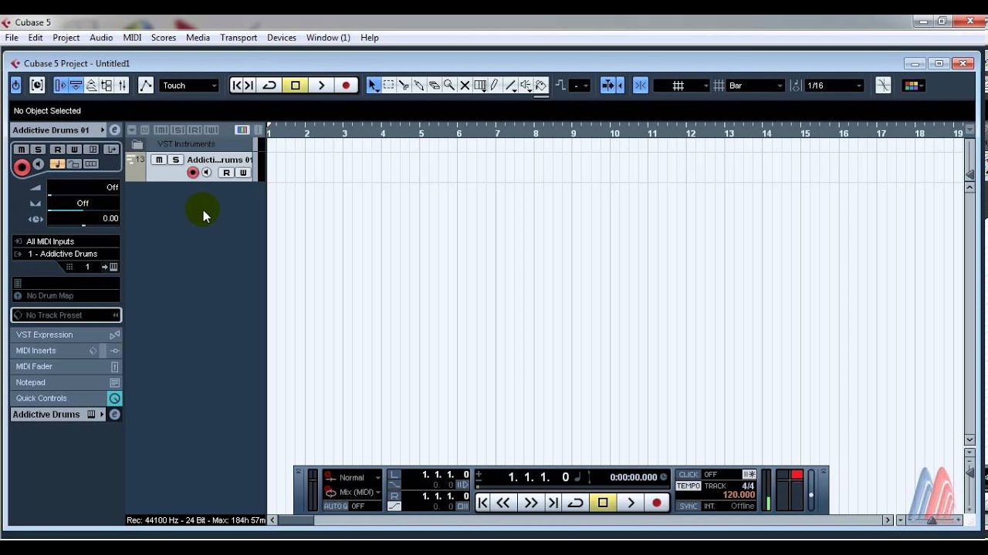This screenshot has height=555, width=988.
Task: Open the Project menu
Action: [66, 37]
